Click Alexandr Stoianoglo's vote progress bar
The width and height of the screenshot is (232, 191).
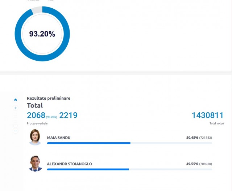tap(129, 169)
